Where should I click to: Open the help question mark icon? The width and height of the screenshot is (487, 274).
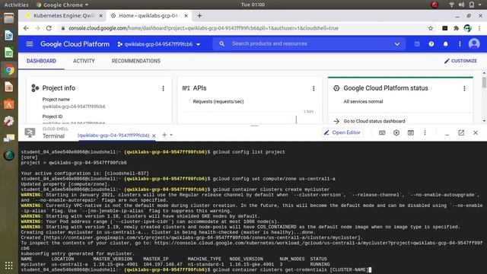(x=431, y=44)
